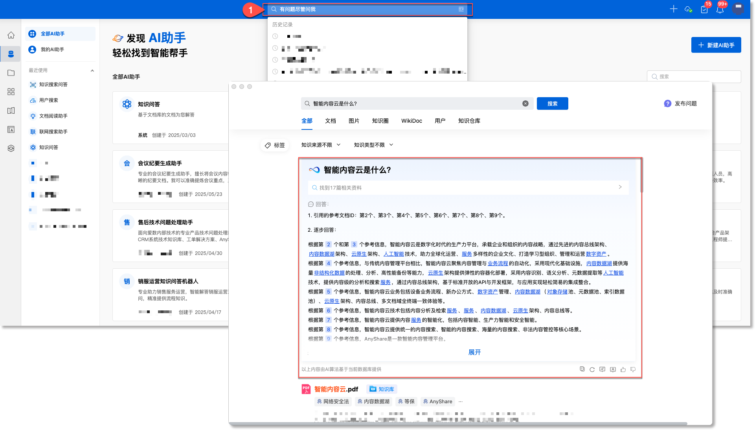This screenshot has height=430, width=755.
Task: Switch to the 全部 tab
Action: coord(307,121)
